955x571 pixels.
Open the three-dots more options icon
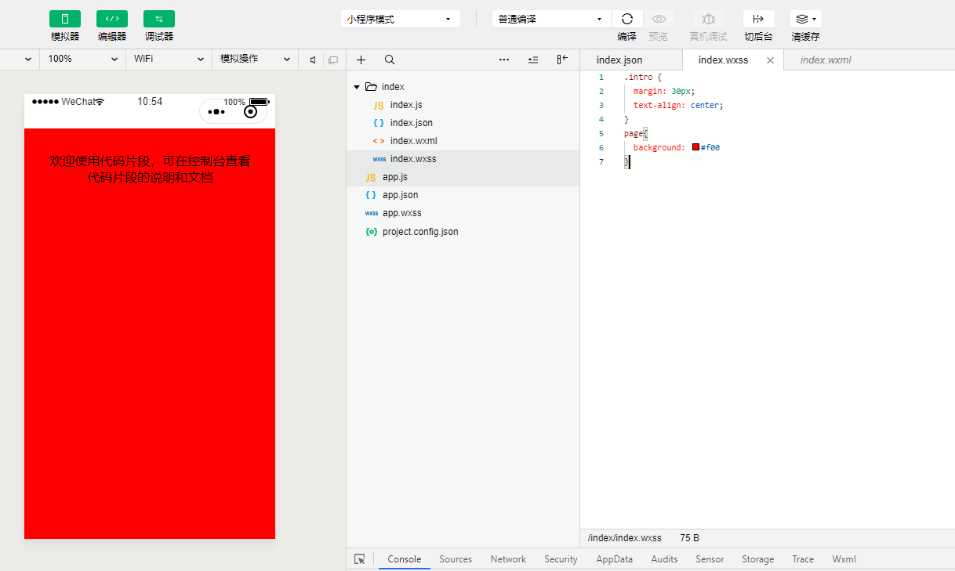tap(504, 60)
